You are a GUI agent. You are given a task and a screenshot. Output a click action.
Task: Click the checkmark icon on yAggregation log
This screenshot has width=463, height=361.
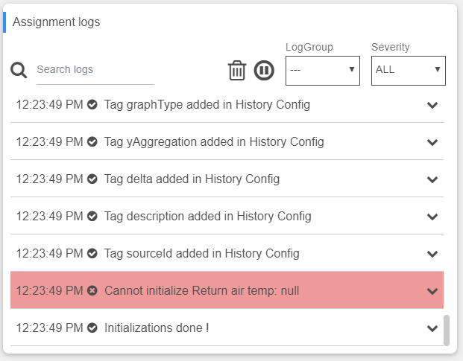pyautogui.click(x=92, y=142)
